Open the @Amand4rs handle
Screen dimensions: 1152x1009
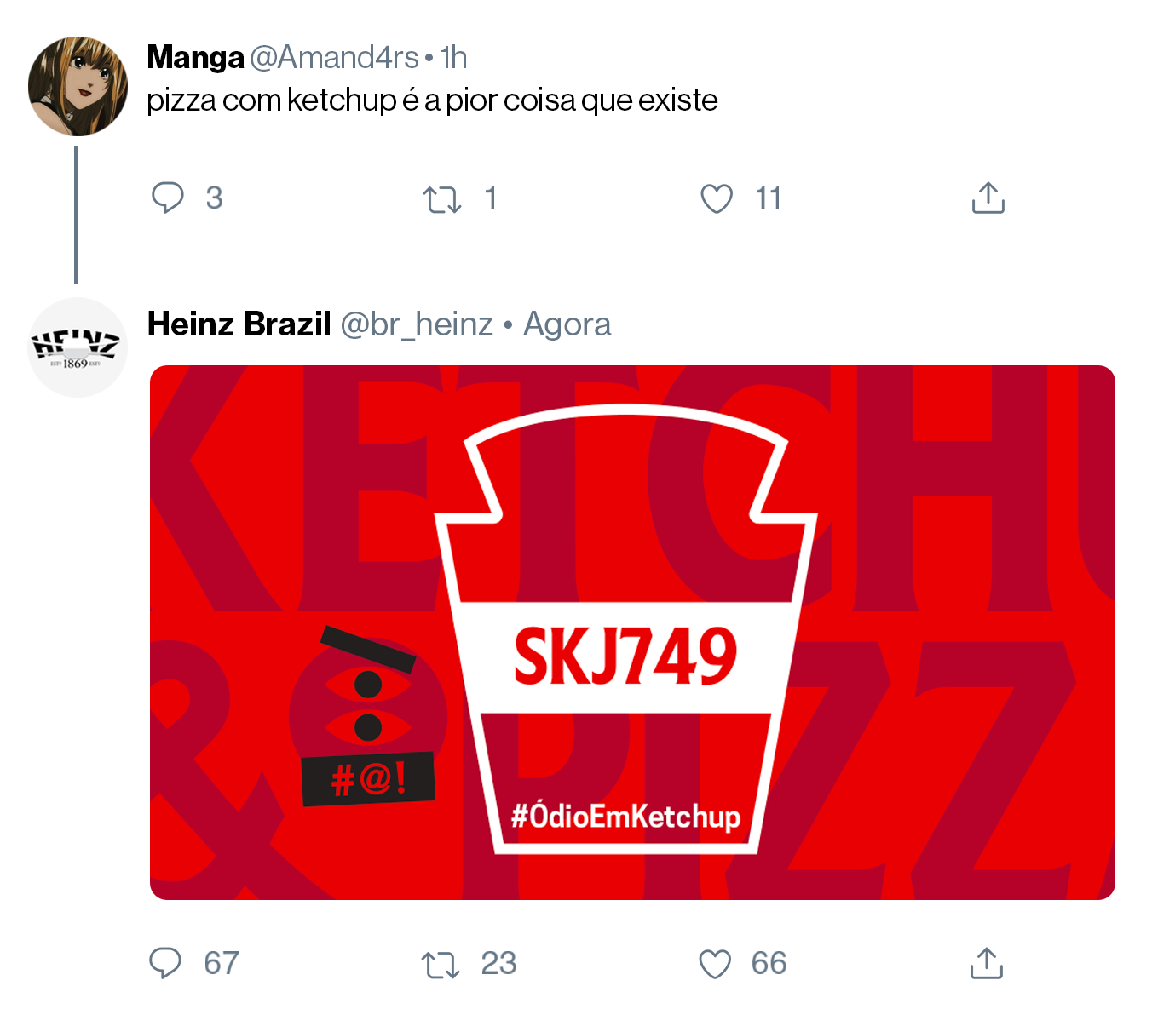point(334,57)
